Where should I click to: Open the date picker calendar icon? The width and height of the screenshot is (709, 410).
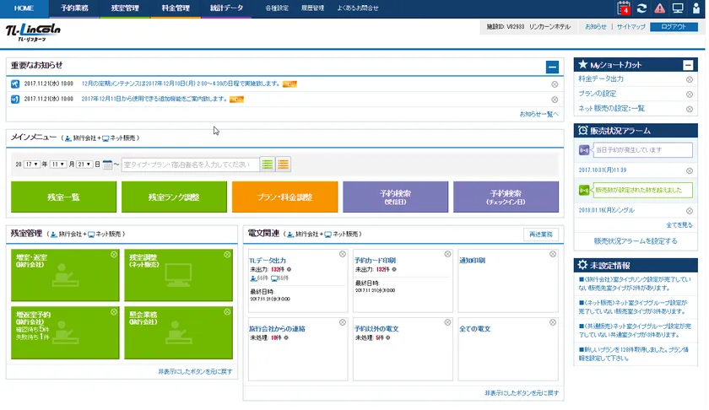pos(108,165)
